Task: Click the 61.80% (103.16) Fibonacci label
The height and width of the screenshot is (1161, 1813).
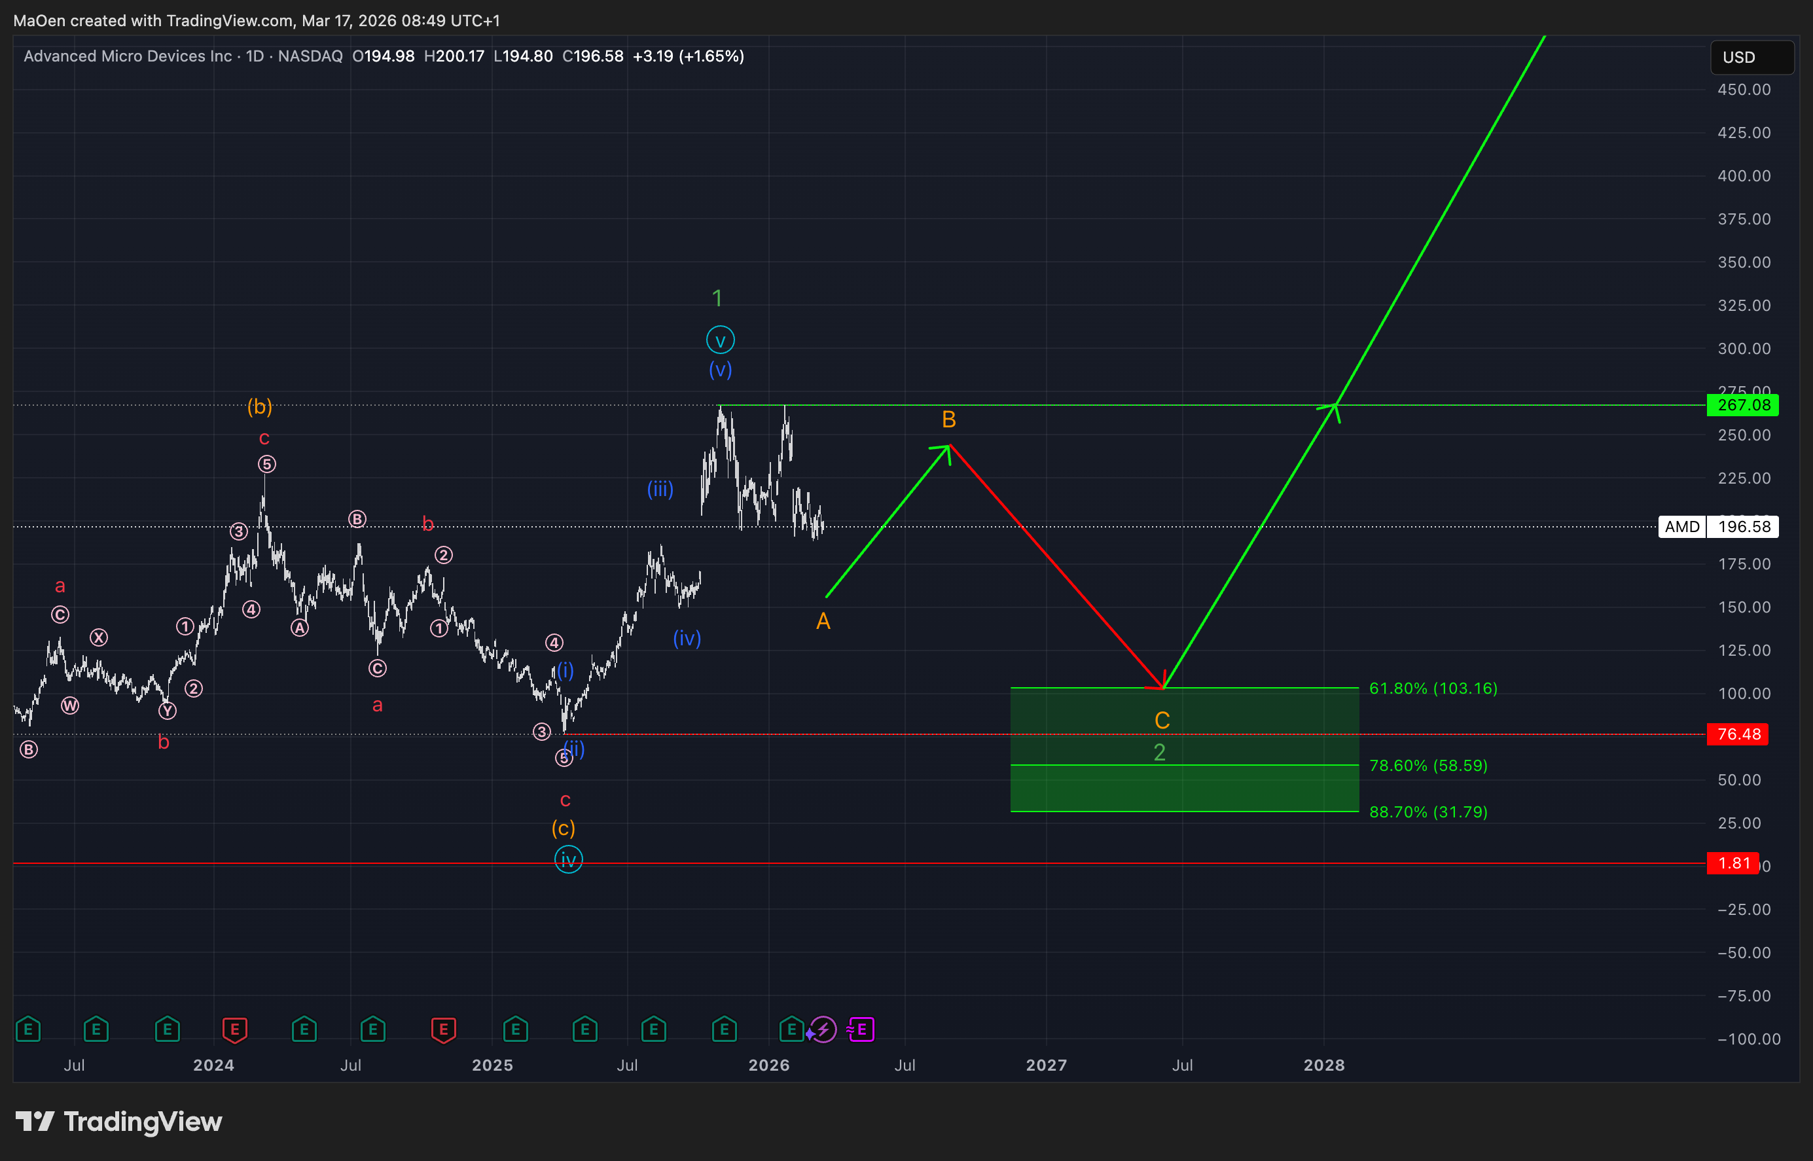Action: [1432, 688]
